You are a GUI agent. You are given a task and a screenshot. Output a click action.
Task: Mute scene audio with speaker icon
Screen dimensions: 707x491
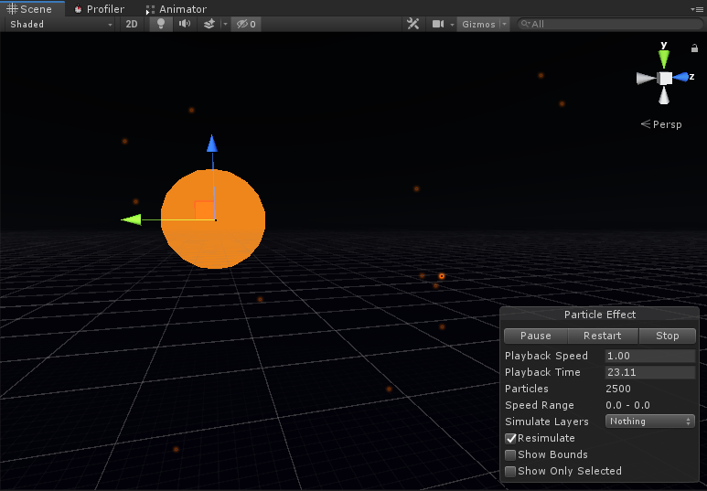point(185,24)
